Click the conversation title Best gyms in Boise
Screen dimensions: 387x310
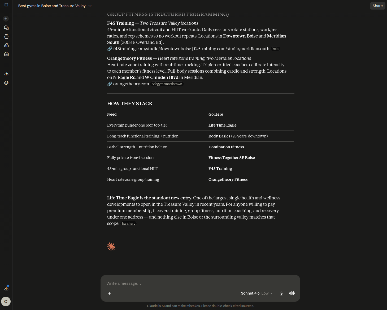tap(52, 6)
